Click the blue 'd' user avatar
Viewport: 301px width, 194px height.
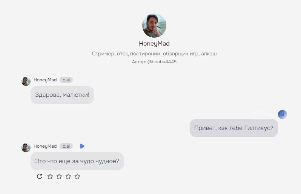(x=283, y=115)
